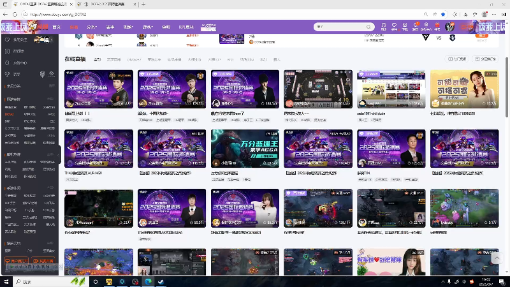
Task: Open the 首页 home tab
Action: [x=57, y=27]
